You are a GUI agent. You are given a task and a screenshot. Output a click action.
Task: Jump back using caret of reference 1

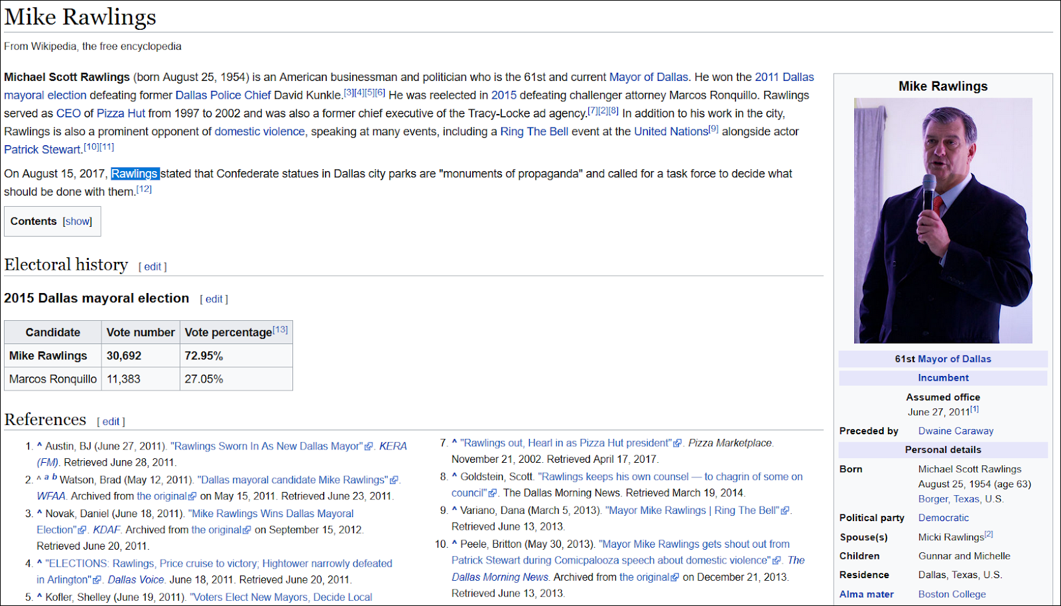point(39,446)
